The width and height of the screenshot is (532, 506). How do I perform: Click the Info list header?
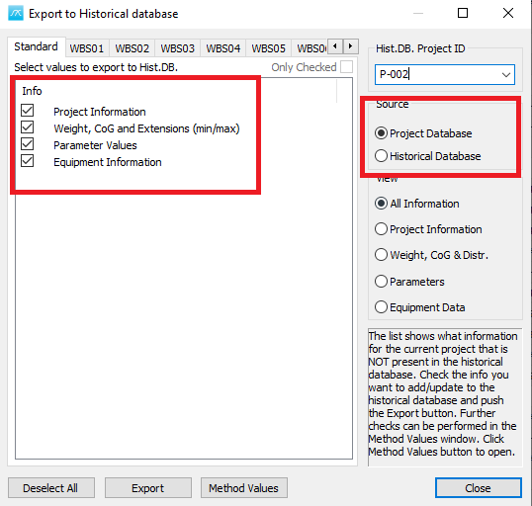coord(32,91)
